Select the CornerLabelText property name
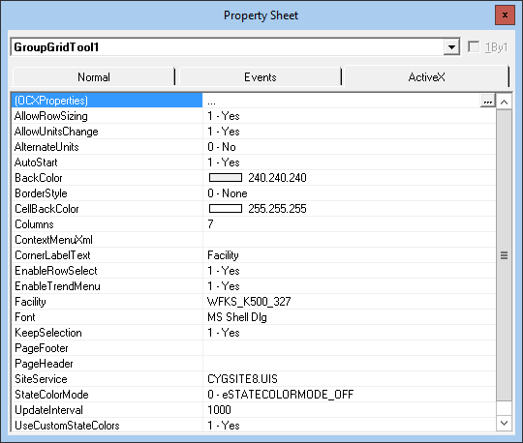Screen dimensions: 523x443 click(52, 255)
